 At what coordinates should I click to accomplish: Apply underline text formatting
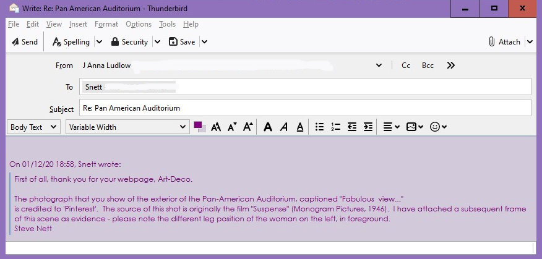coord(299,127)
